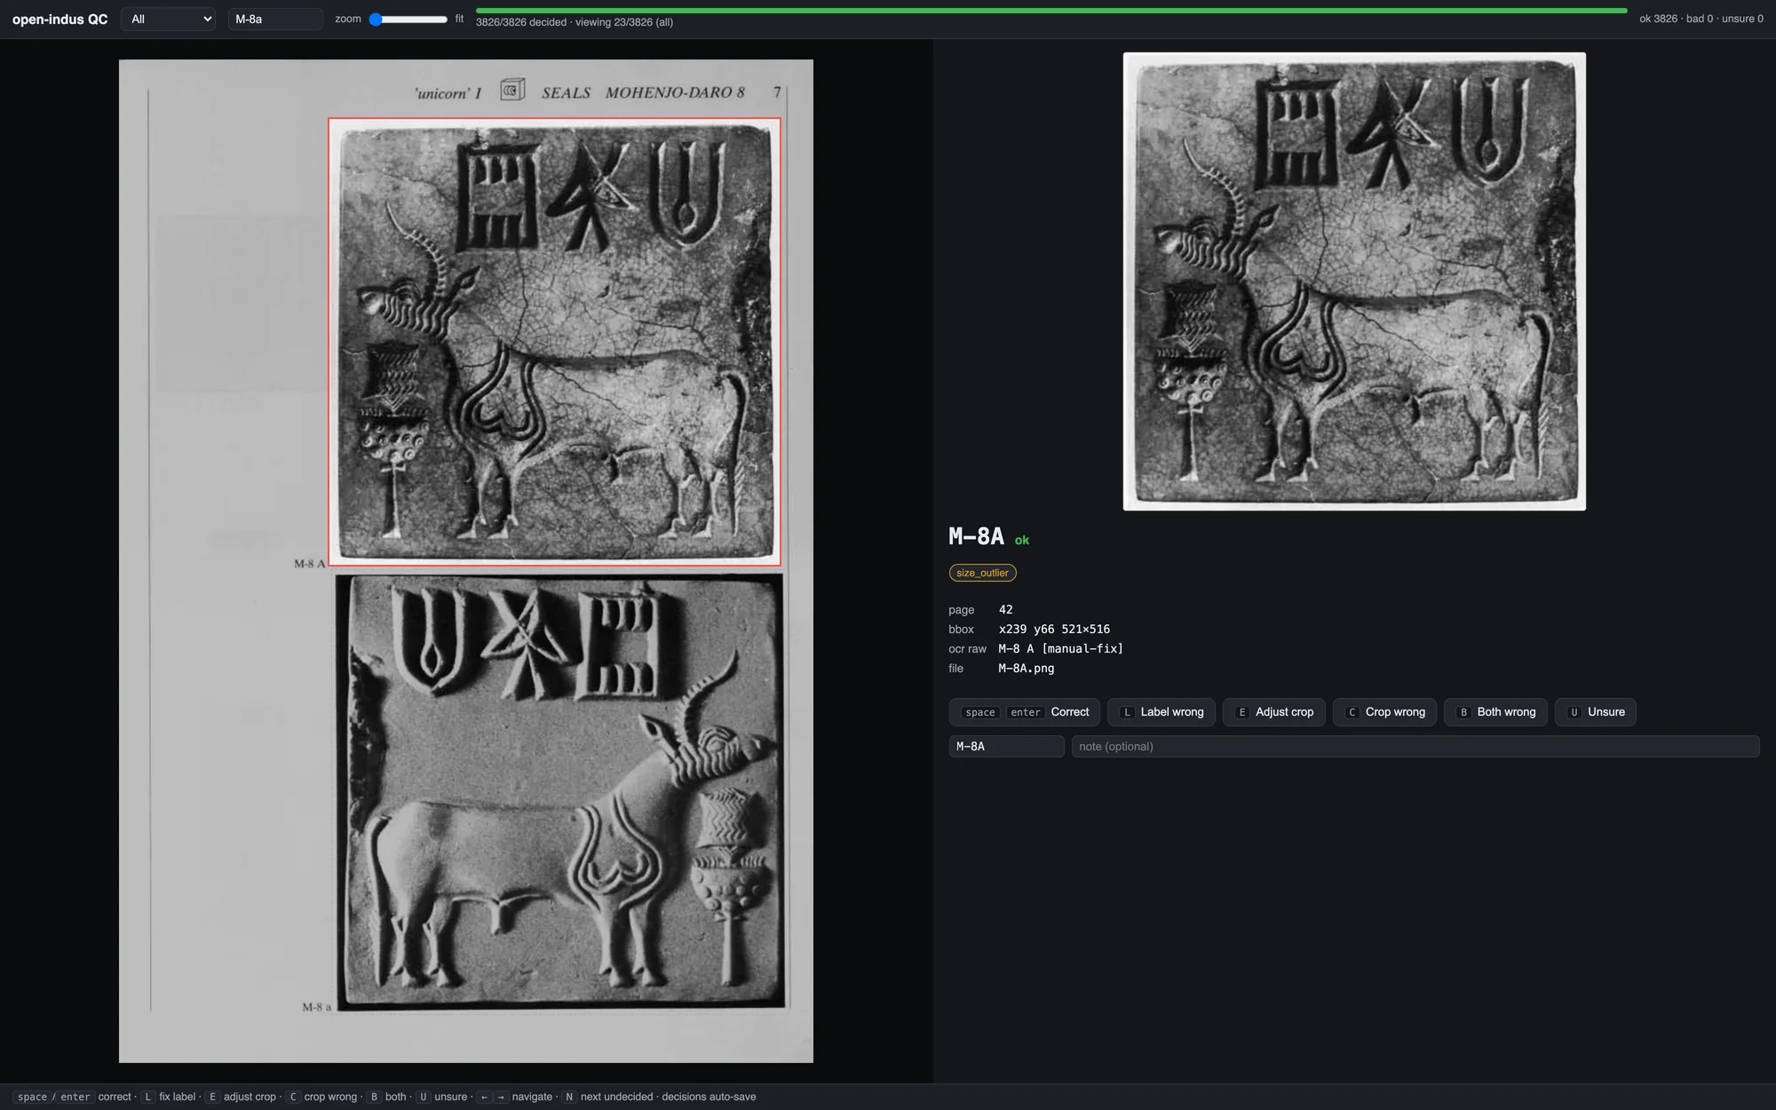
Task: Click the Both wrong button
Action: point(1495,712)
